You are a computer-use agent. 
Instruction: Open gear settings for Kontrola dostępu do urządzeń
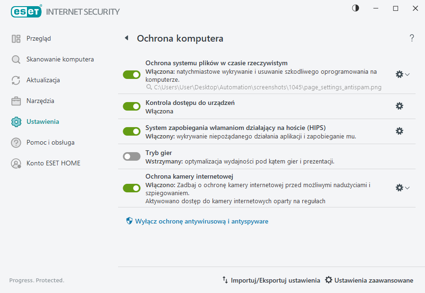[399, 106]
